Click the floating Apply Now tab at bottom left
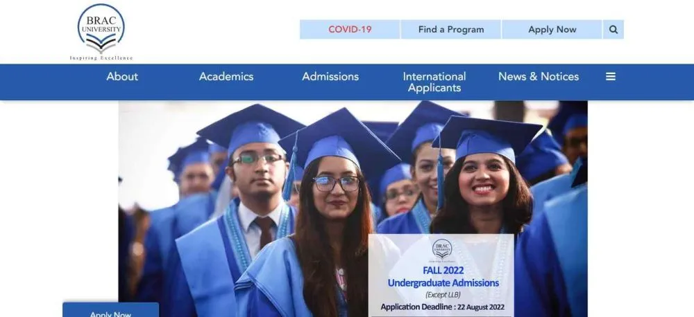Image resolution: width=694 pixels, height=317 pixels. point(110,310)
